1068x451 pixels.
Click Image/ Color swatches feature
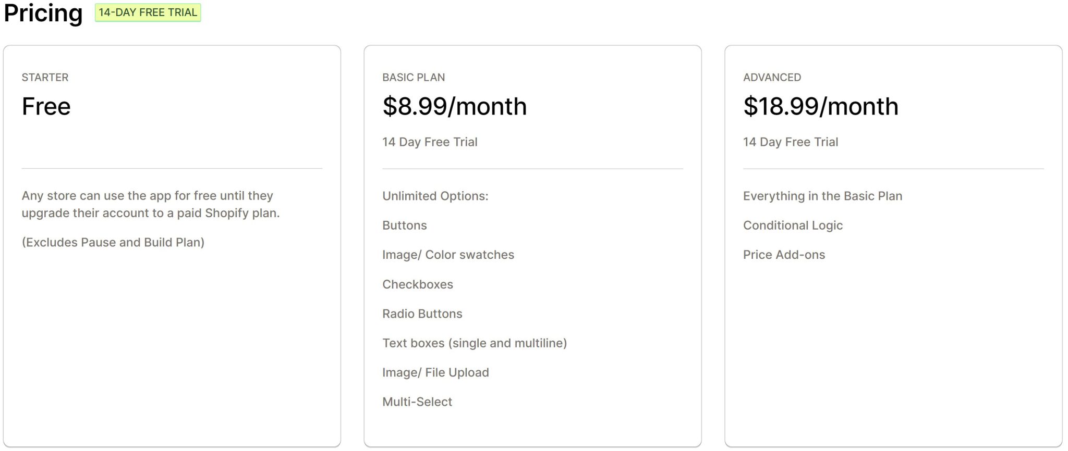pyautogui.click(x=448, y=255)
